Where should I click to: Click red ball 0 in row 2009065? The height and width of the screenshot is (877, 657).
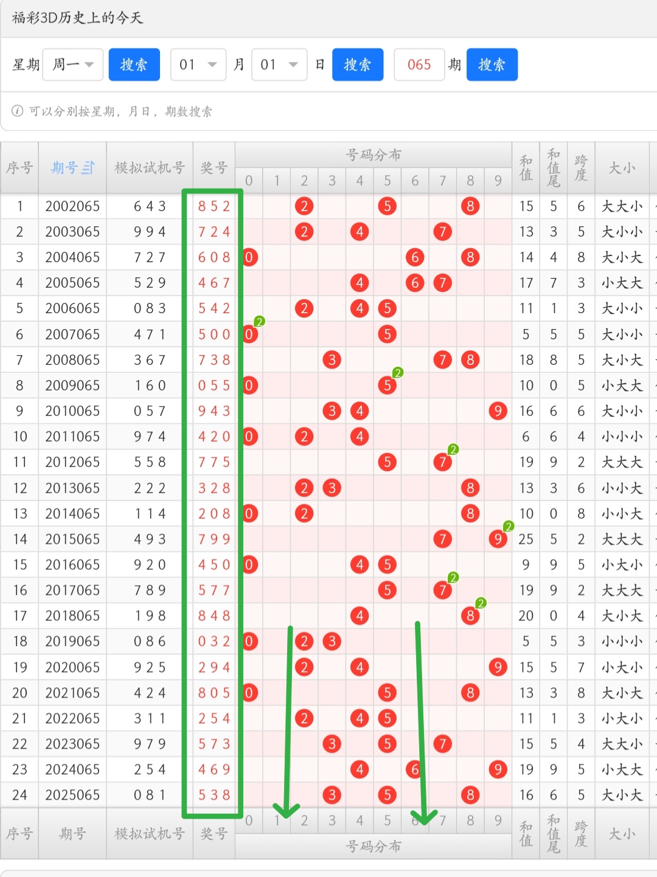[249, 386]
